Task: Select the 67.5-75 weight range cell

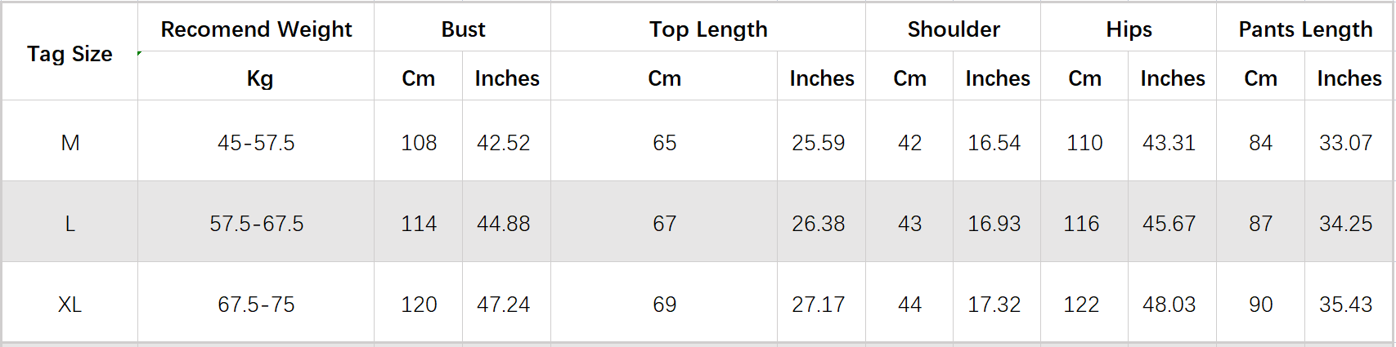Action: (256, 305)
